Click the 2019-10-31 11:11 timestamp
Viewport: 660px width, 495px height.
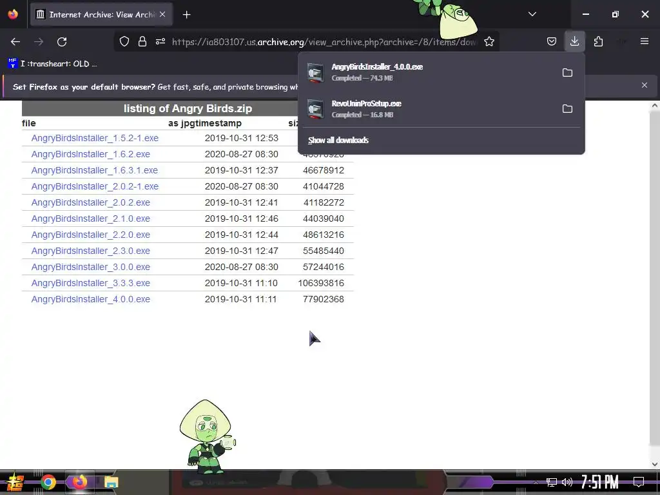tap(241, 299)
